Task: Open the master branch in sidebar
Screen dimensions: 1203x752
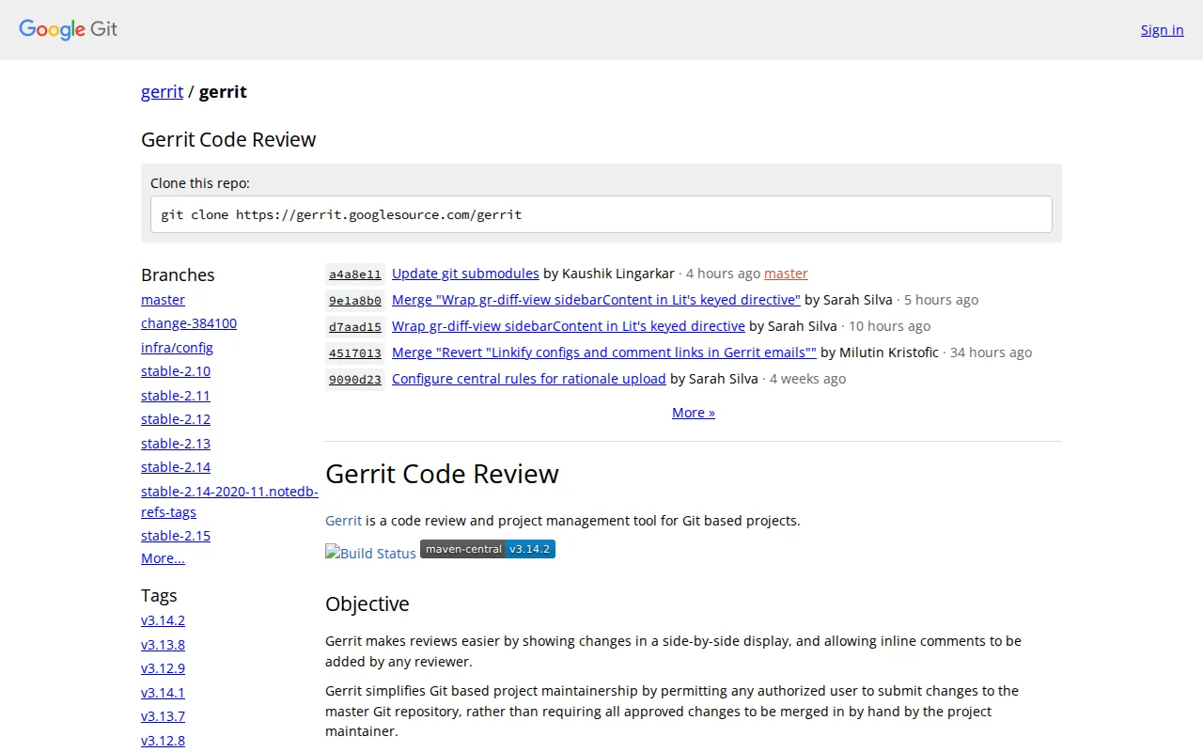Action: tap(163, 299)
